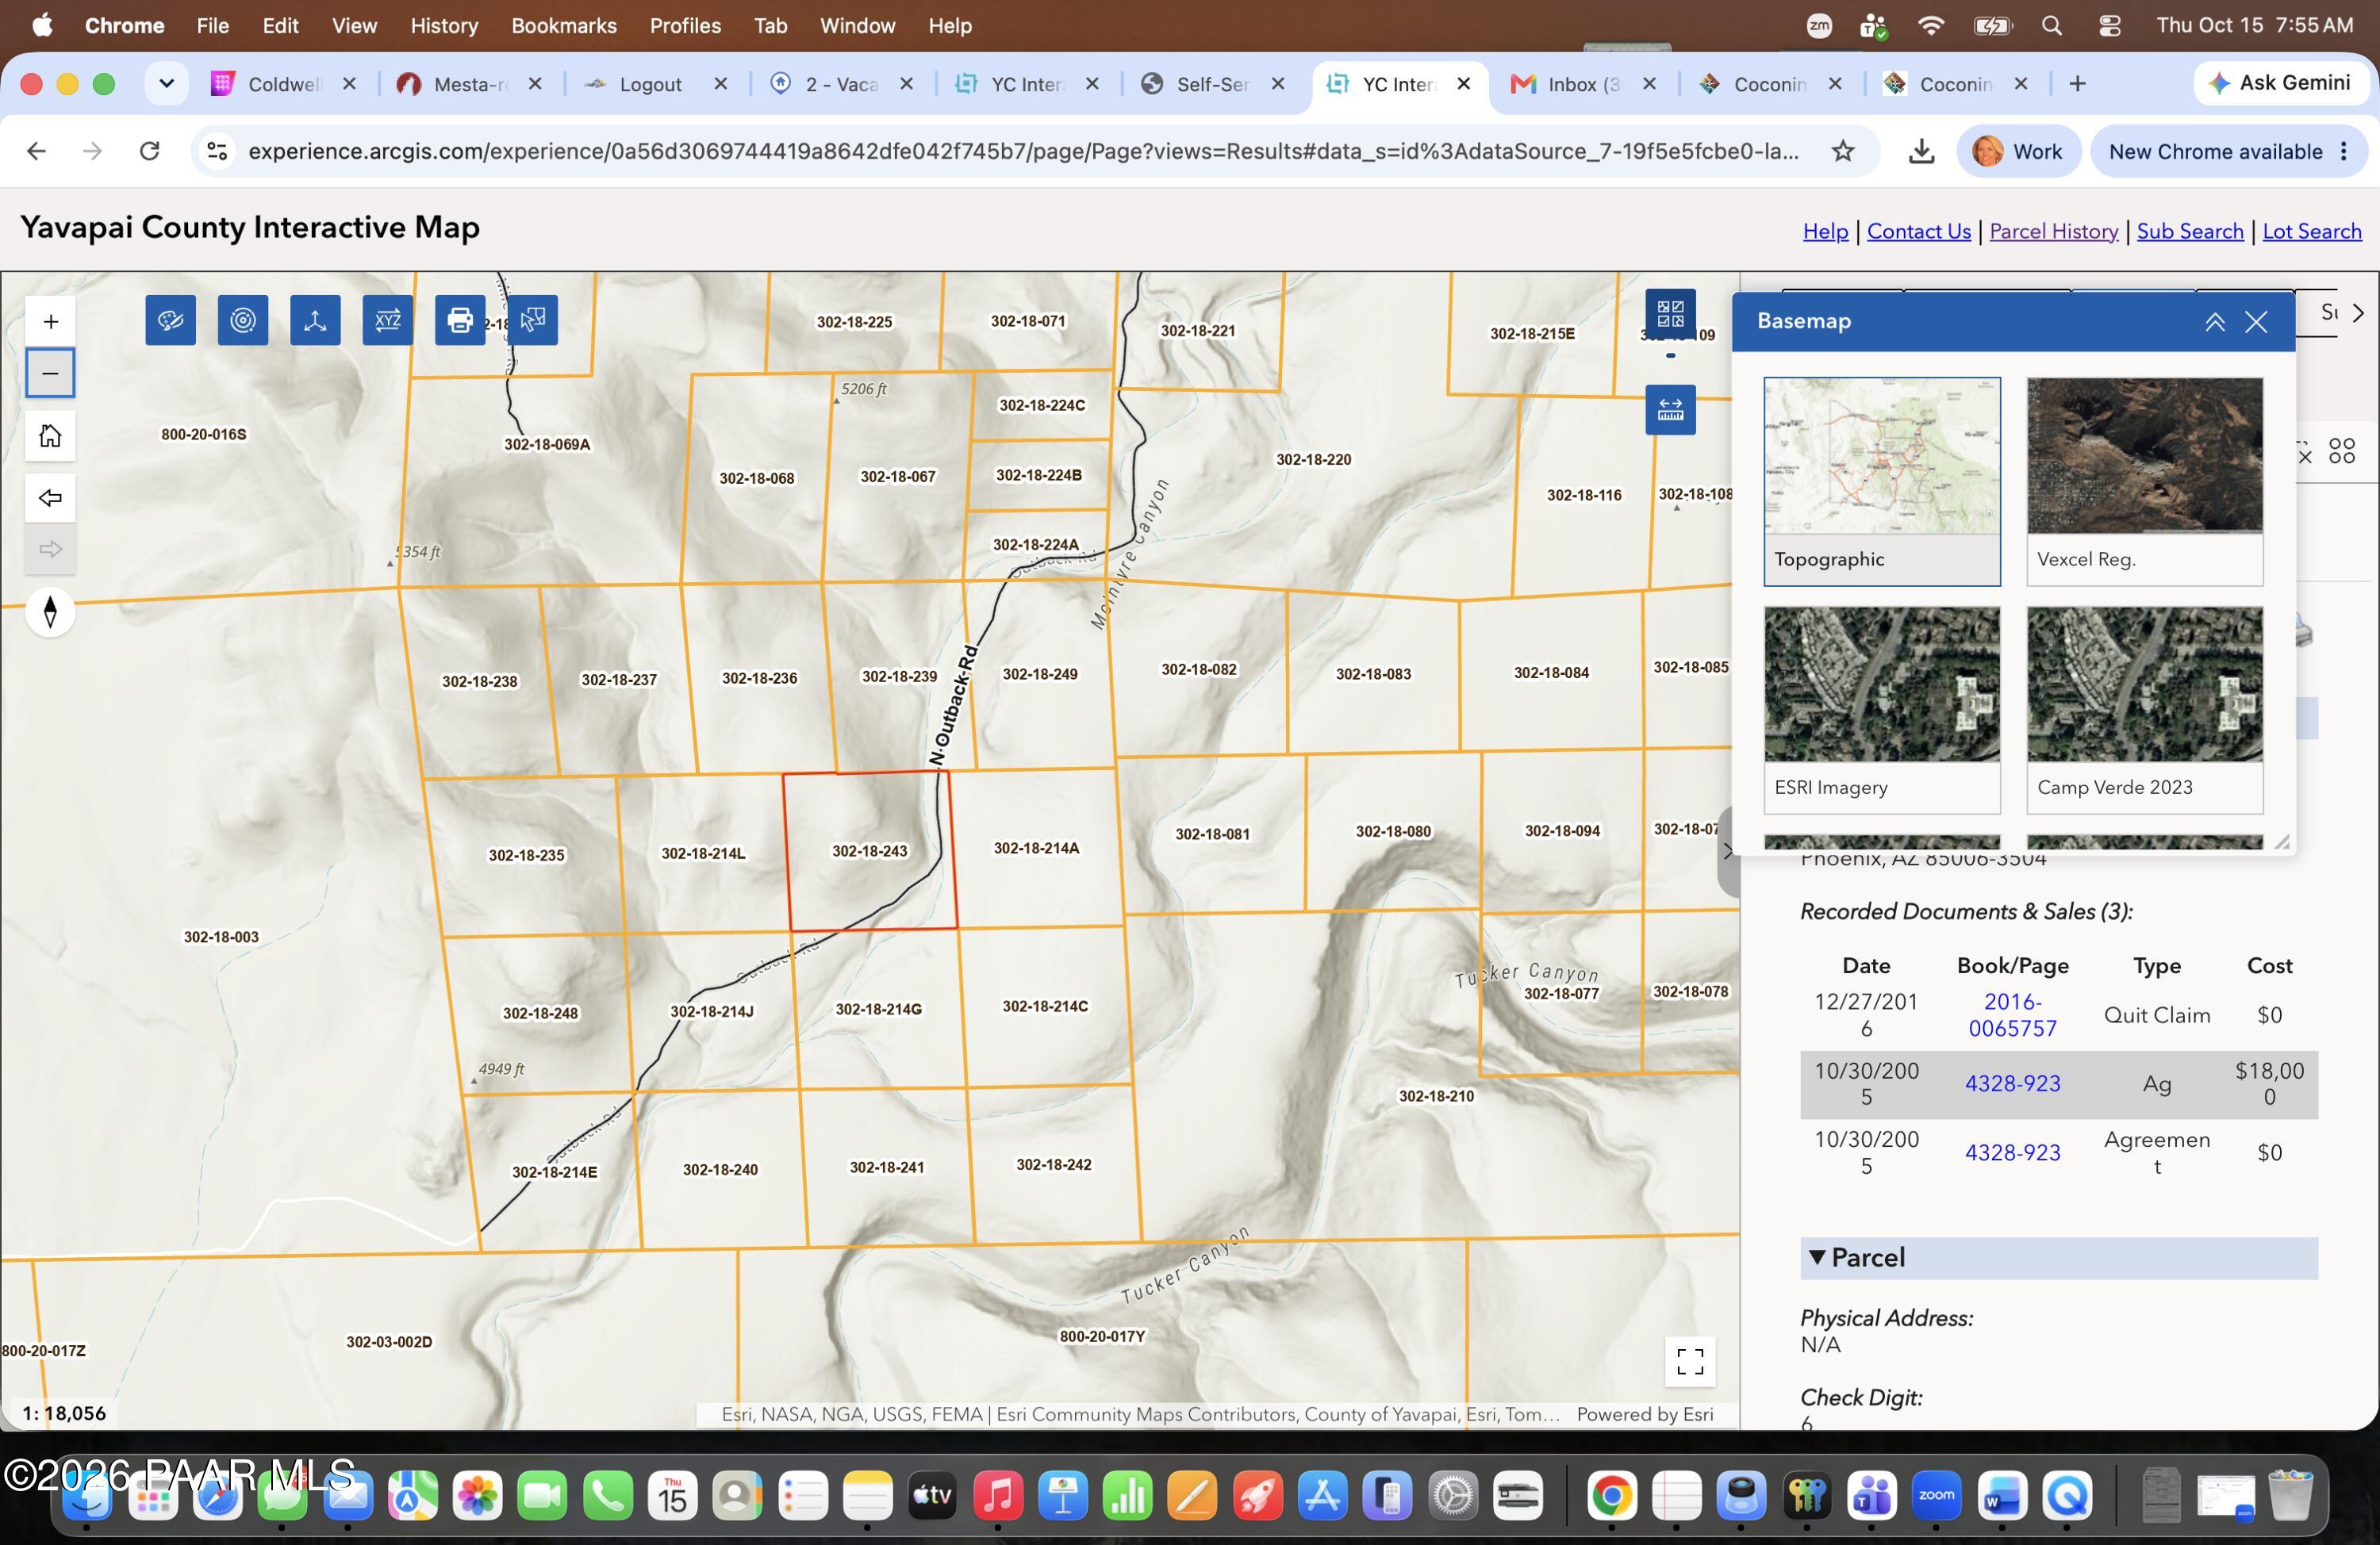Enter fullscreen map view
2380x1545 pixels.
click(x=1690, y=1361)
